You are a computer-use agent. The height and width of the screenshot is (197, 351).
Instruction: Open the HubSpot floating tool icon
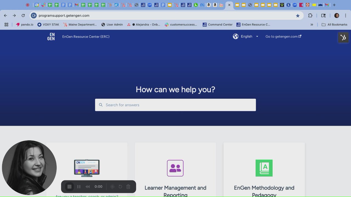343,38
